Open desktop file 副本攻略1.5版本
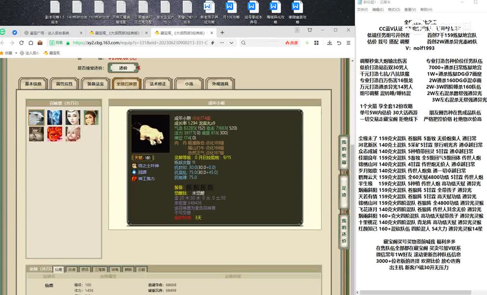 pos(55,12)
